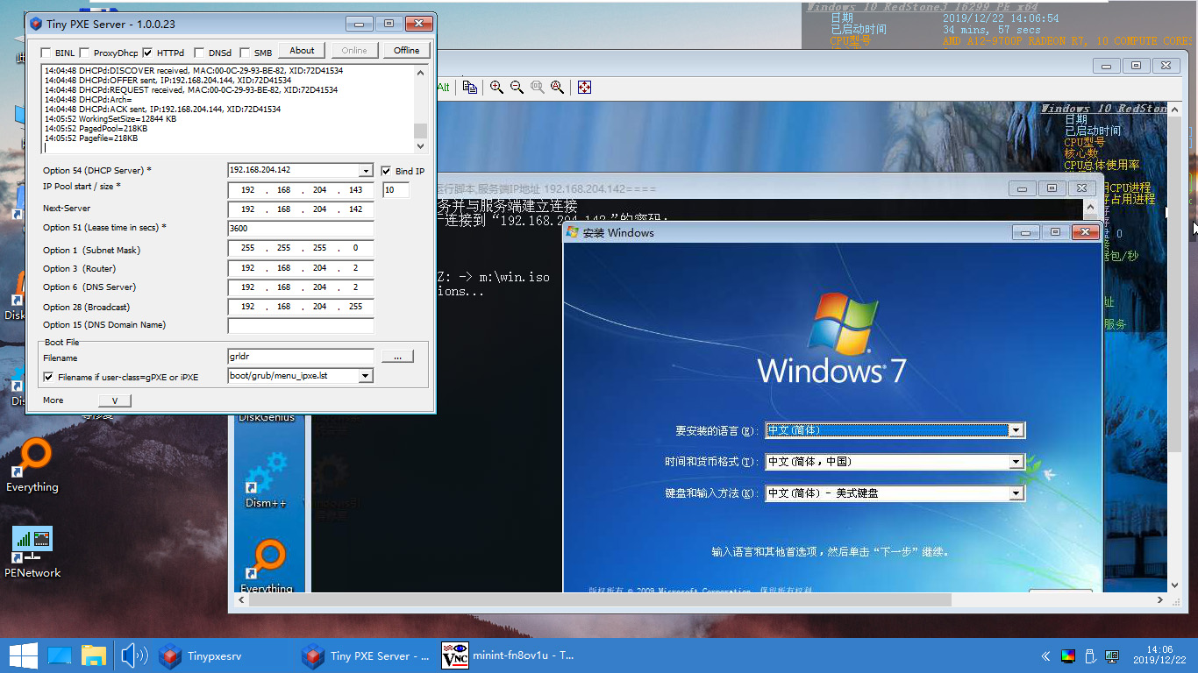Click the VNC zoom out magnifier icon
Screen dimensions: 1198x673
click(517, 87)
